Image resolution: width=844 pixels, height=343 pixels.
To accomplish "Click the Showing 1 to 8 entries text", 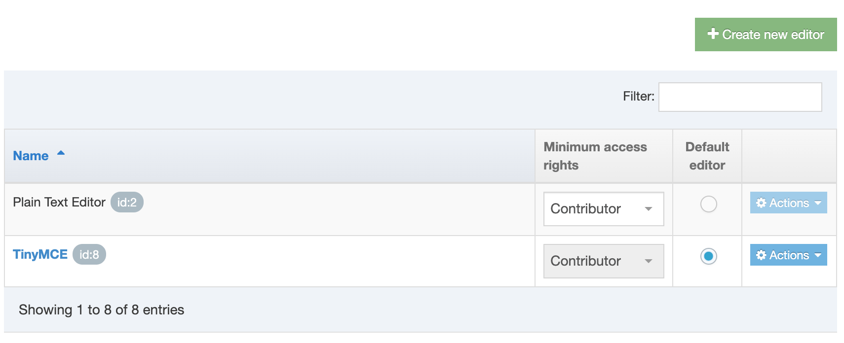I will click(101, 310).
